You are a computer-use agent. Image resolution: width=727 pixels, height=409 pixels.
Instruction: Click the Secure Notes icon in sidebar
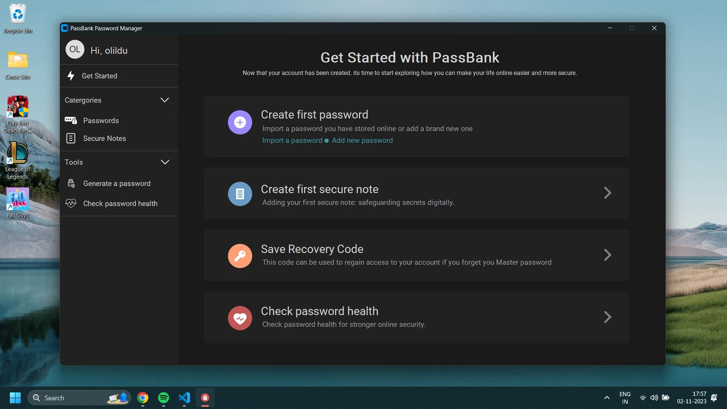coord(71,138)
